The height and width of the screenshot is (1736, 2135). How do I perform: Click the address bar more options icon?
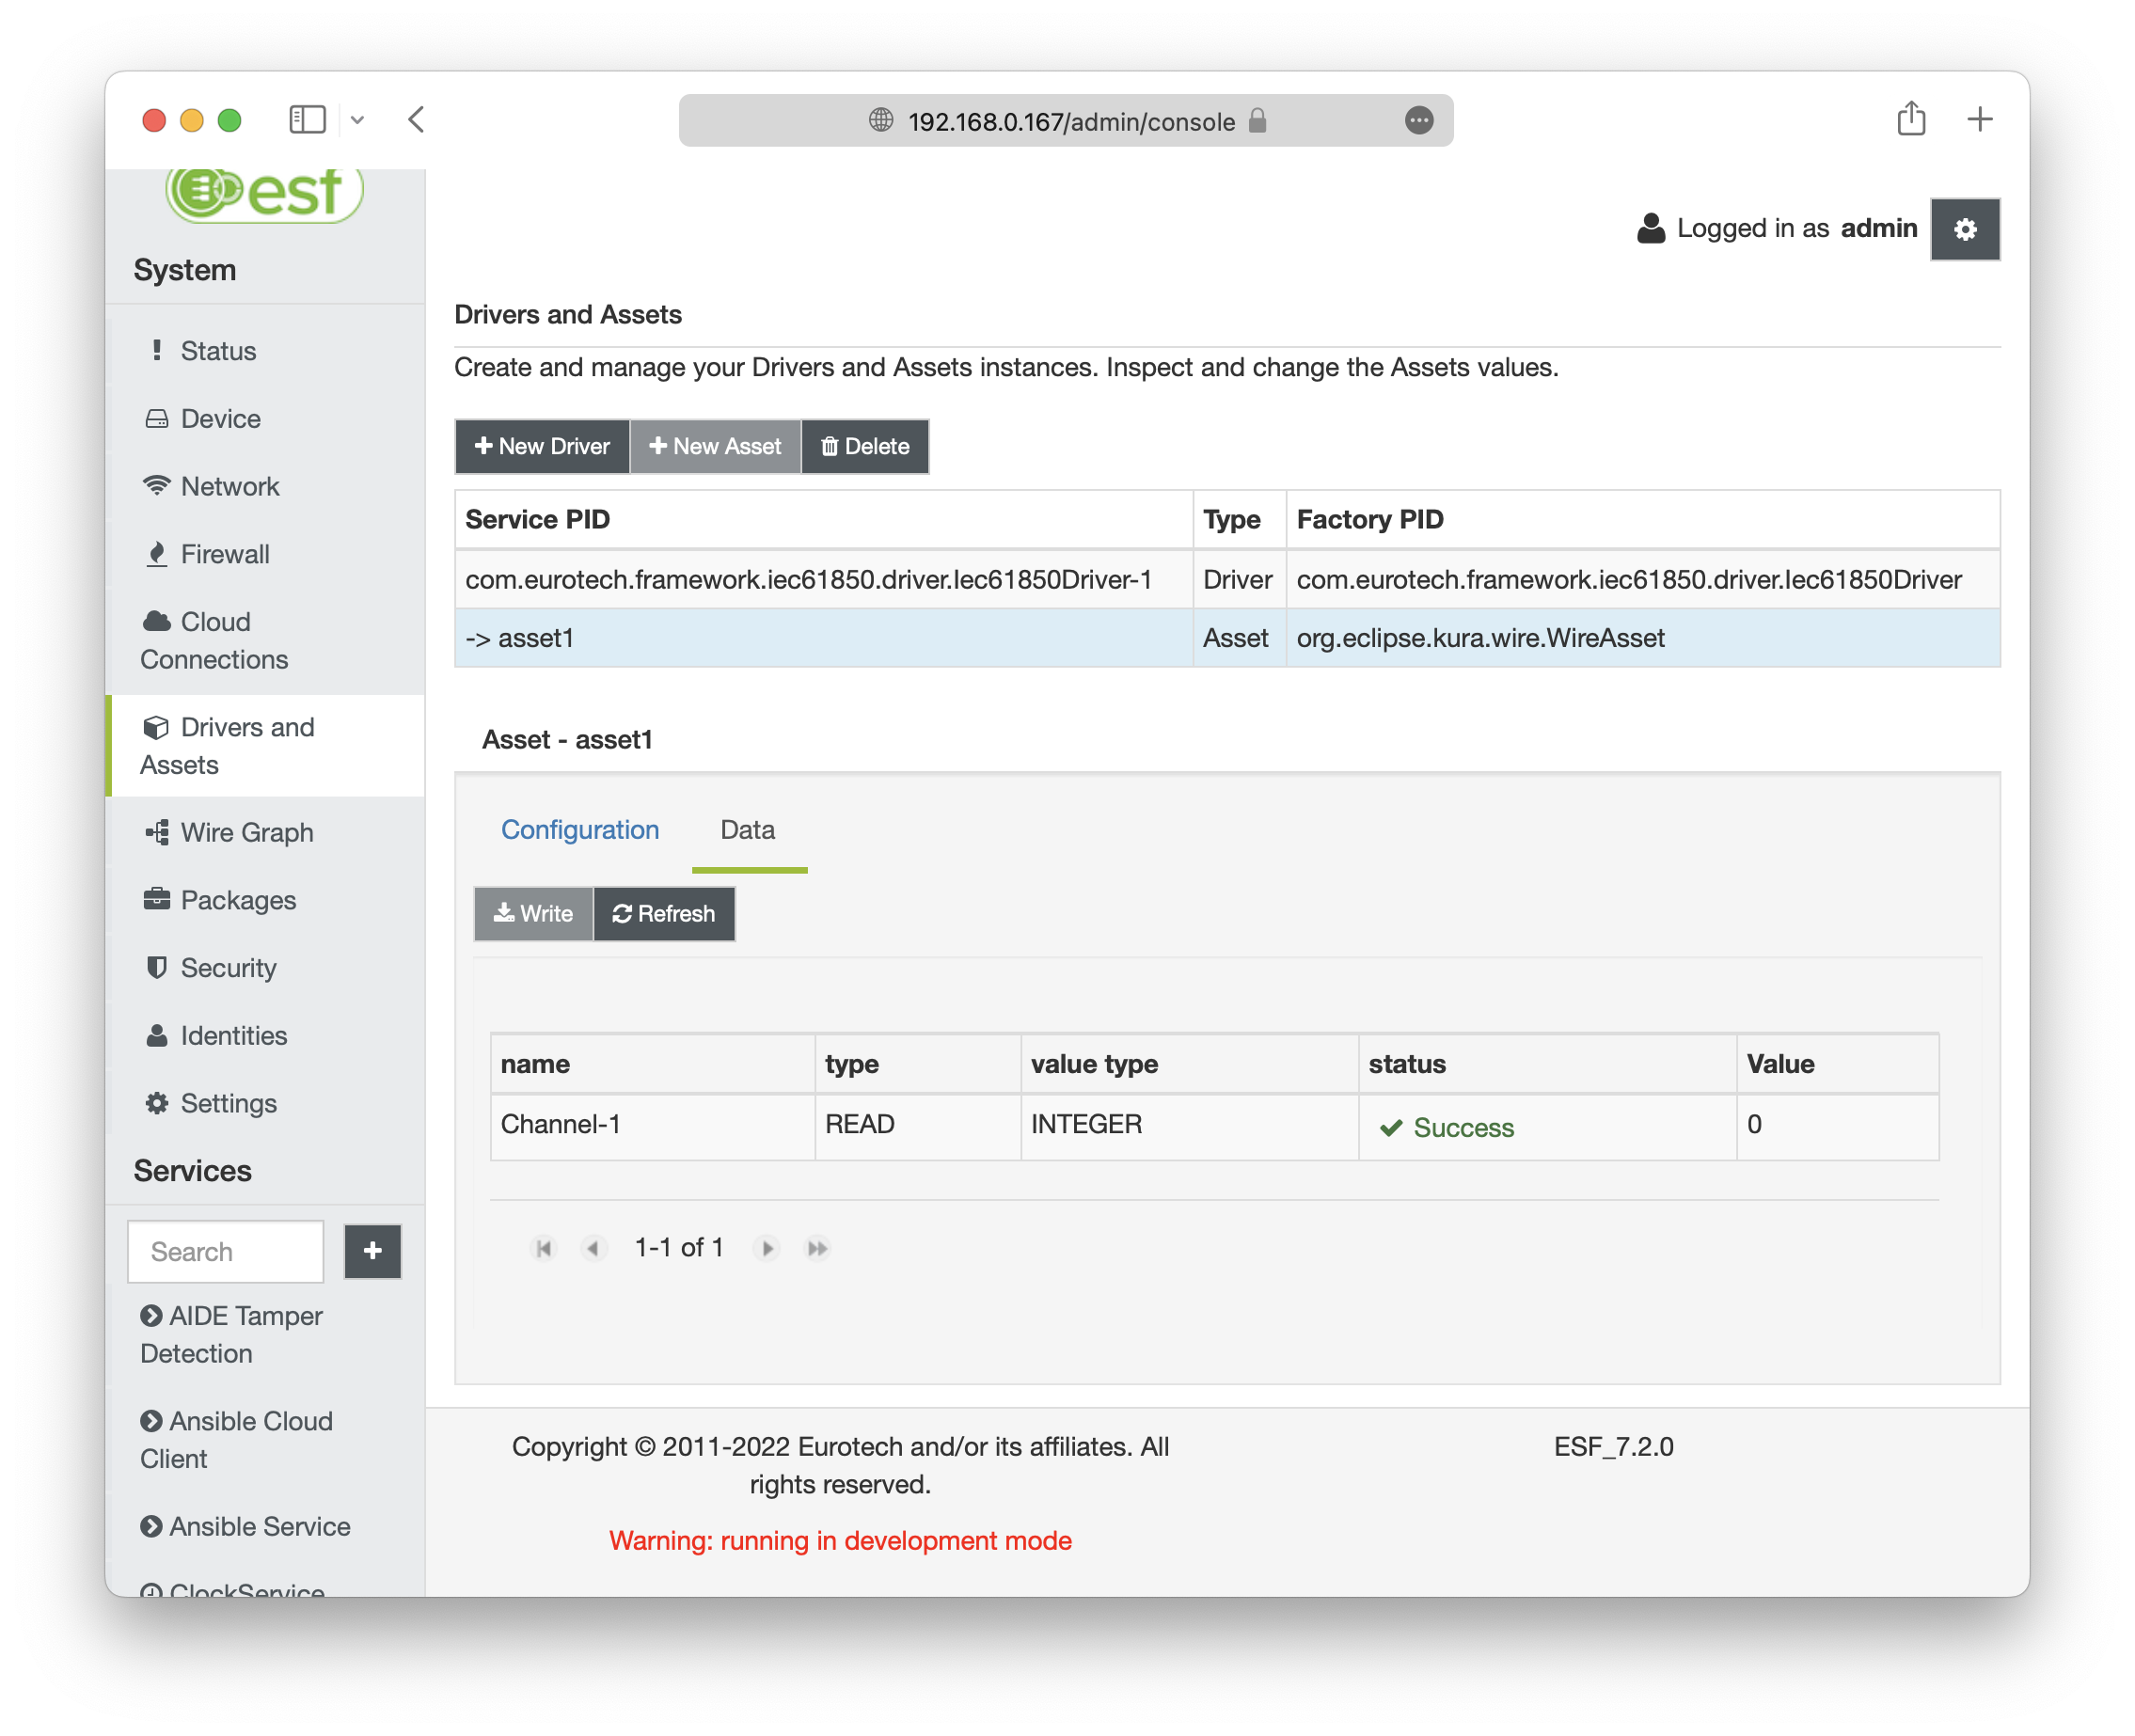coord(1418,121)
